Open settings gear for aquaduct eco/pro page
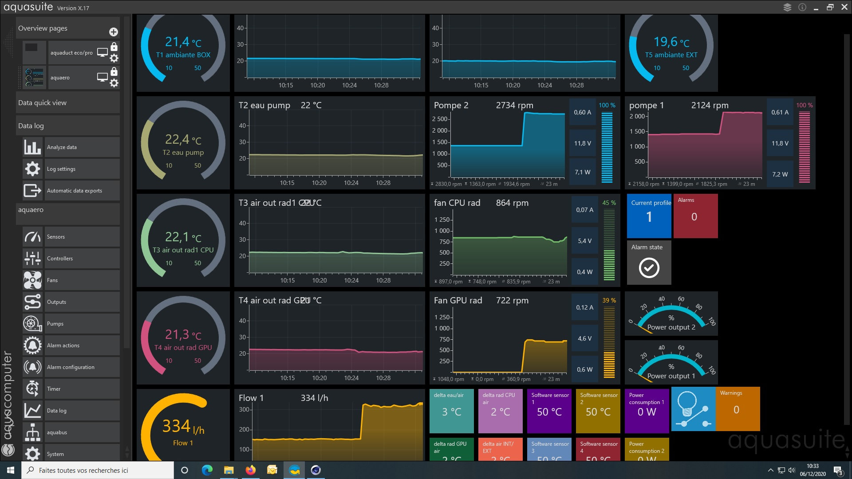This screenshot has width=852, height=479. [114, 58]
